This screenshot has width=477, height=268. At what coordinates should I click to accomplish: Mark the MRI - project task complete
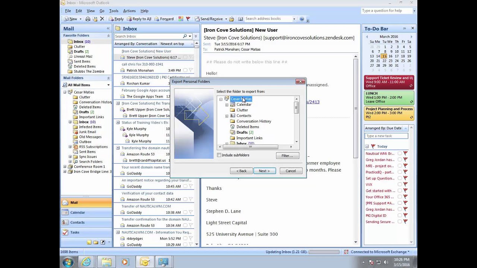[399, 166]
